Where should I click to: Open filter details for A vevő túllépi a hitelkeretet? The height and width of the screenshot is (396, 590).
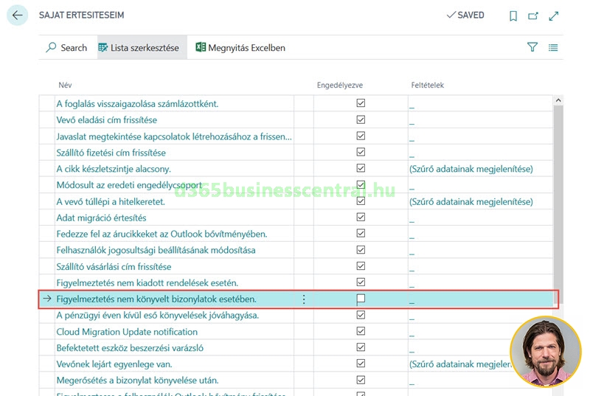pyautogui.click(x=471, y=201)
